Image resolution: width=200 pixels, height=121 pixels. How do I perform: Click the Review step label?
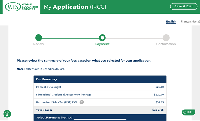[x=38, y=44]
